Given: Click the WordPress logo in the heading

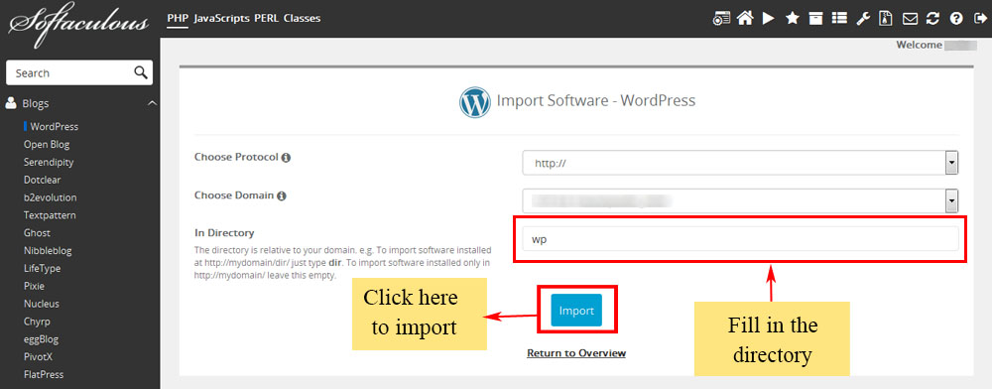Looking at the screenshot, I should pyautogui.click(x=475, y=102).
